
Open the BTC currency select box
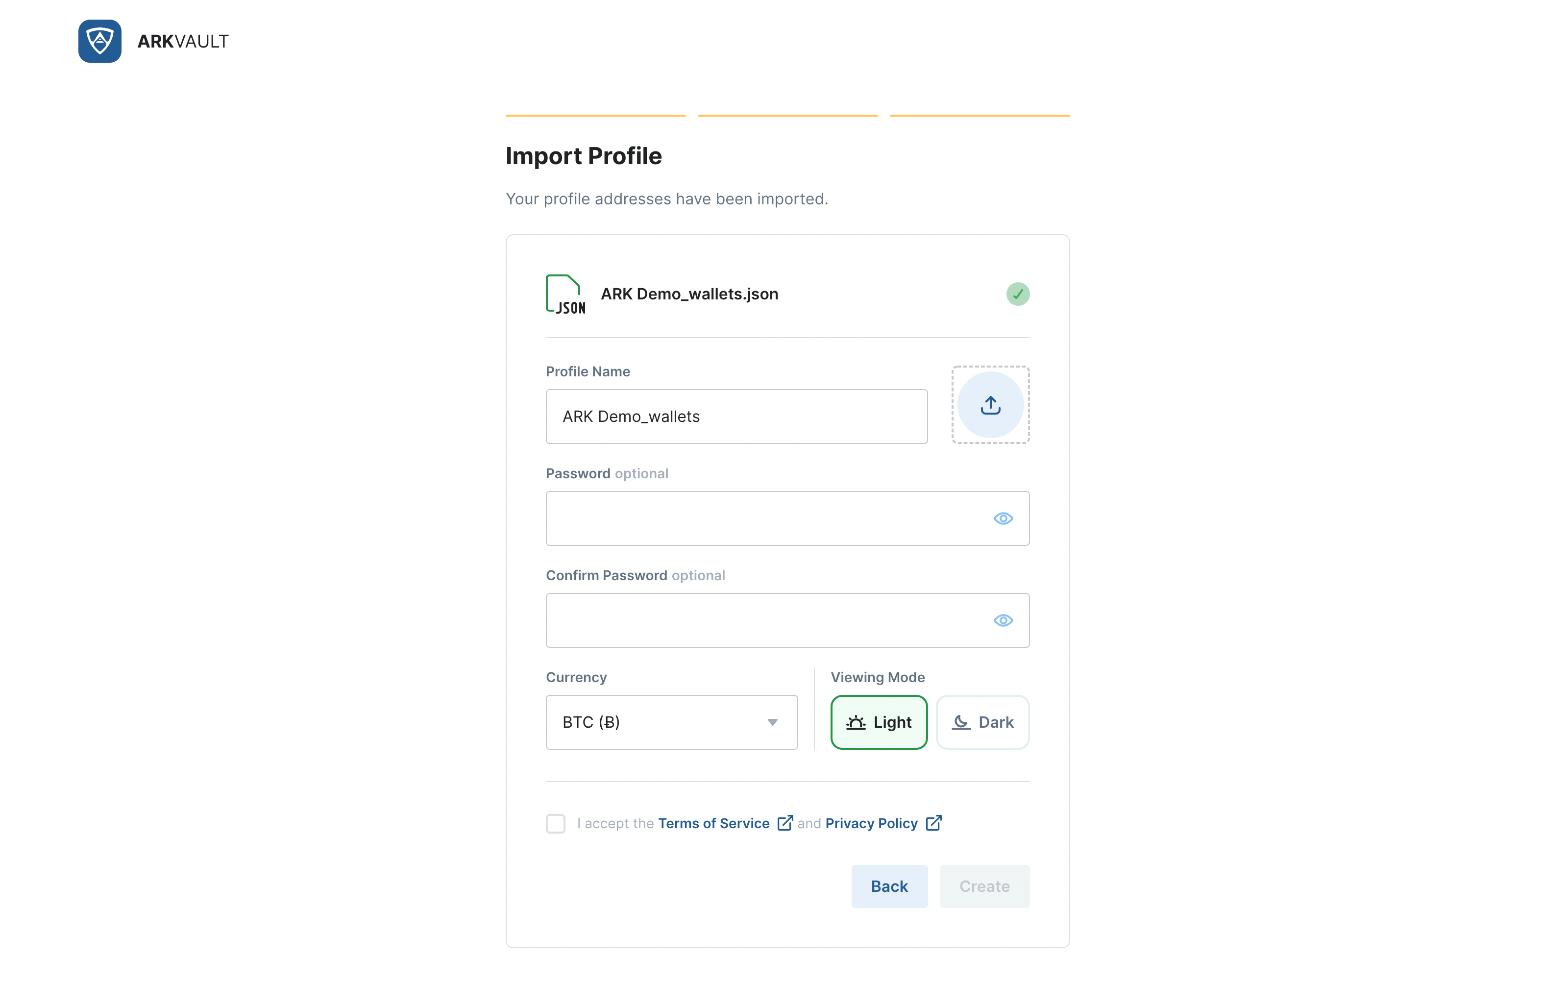pos(671,723)
